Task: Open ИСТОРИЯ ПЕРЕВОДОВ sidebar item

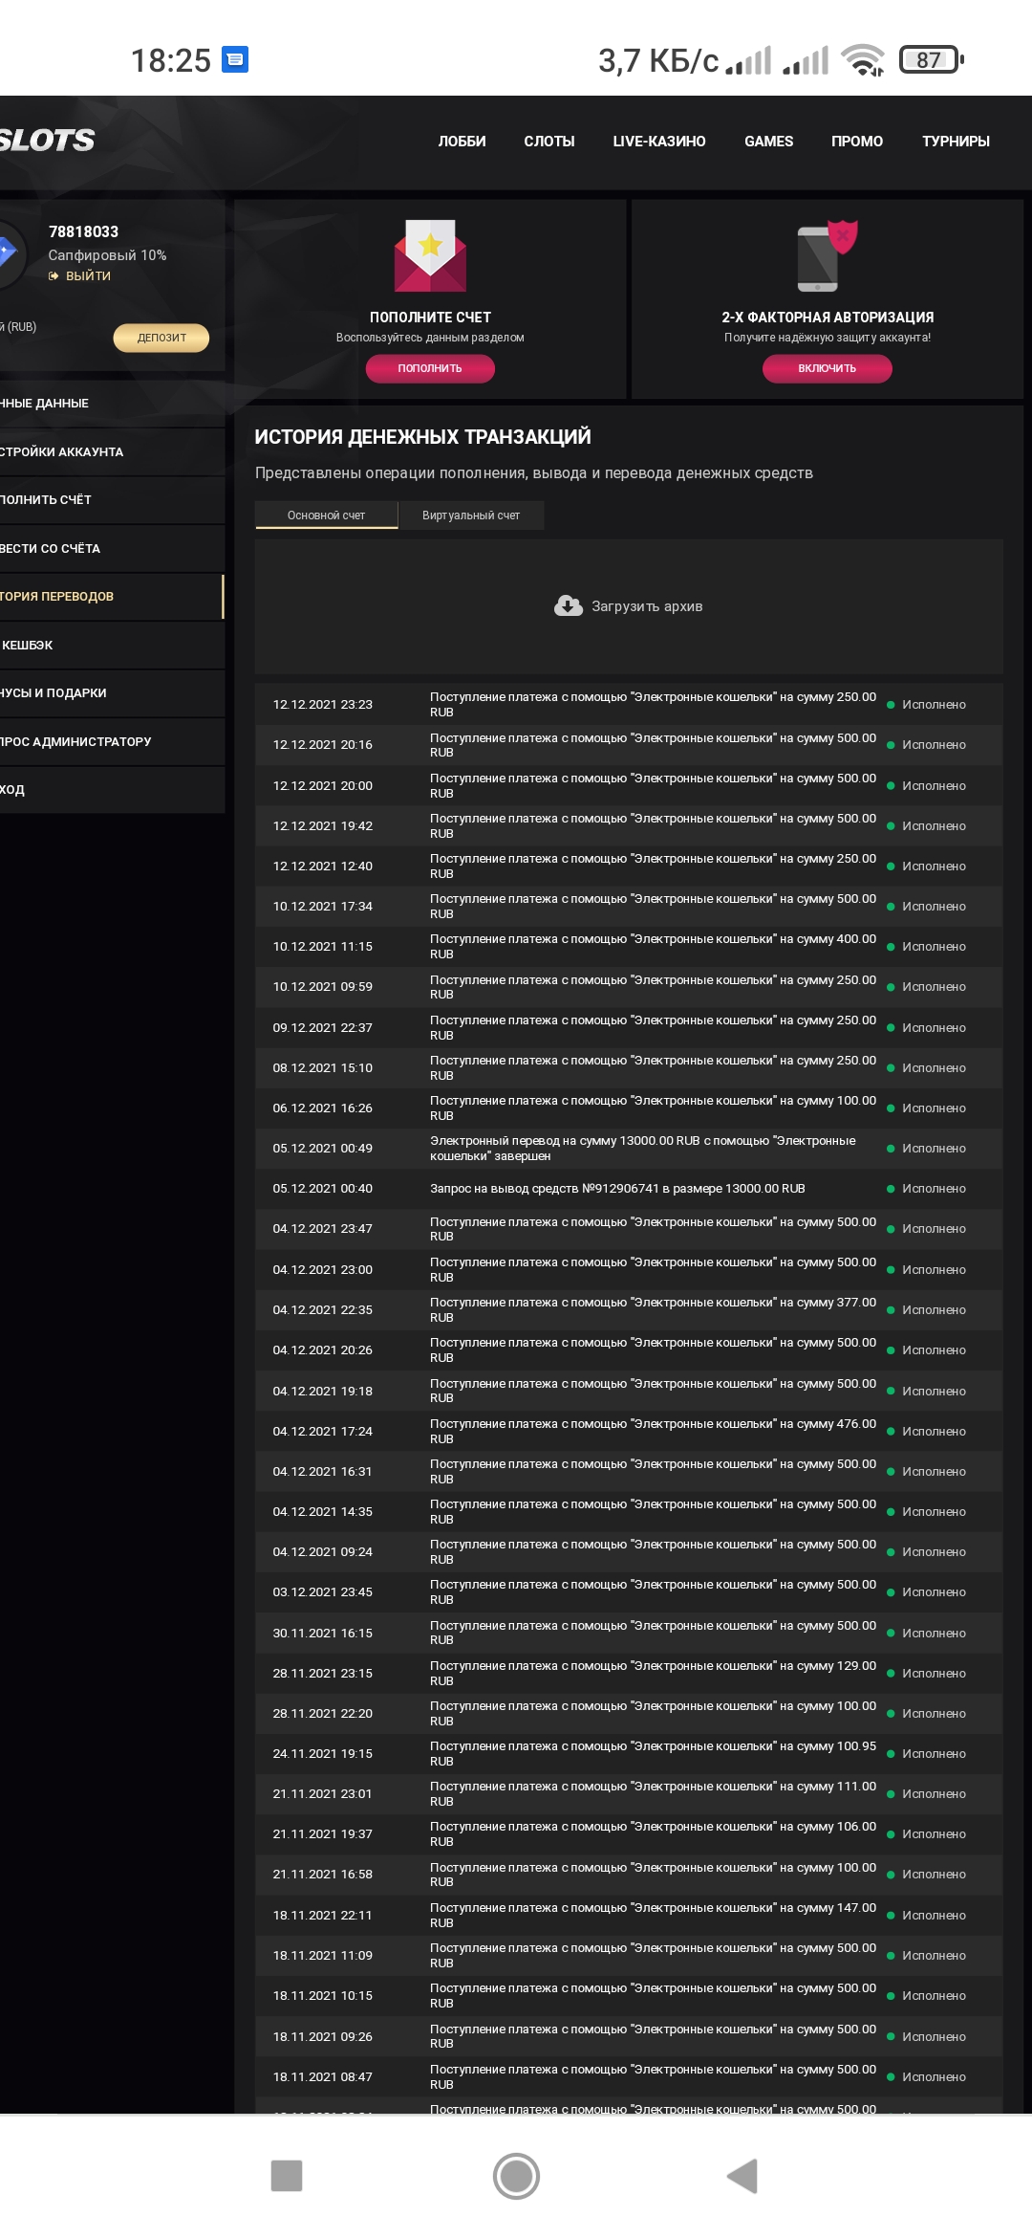Action: 112,597
